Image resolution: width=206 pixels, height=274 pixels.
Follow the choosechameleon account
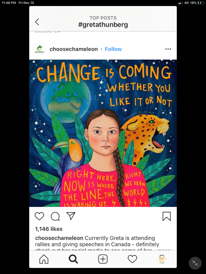coord(113,49)
